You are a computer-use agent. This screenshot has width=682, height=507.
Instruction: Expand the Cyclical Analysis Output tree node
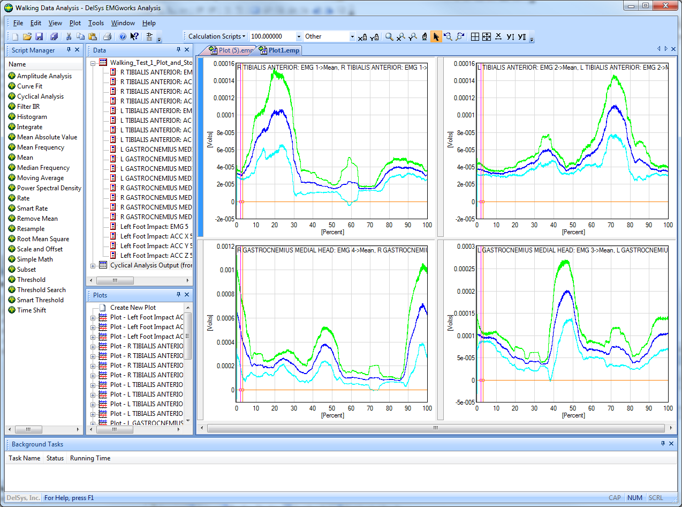(93, 265)
